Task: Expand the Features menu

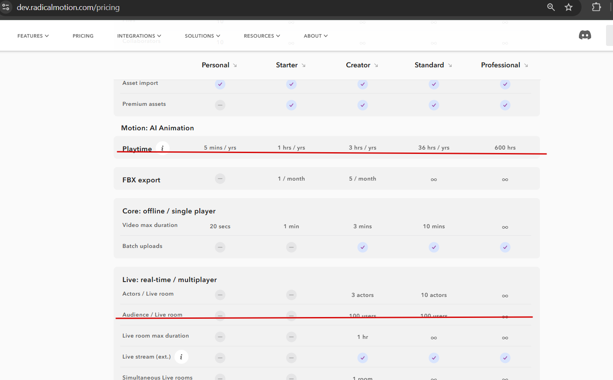Action: point(33,36)
